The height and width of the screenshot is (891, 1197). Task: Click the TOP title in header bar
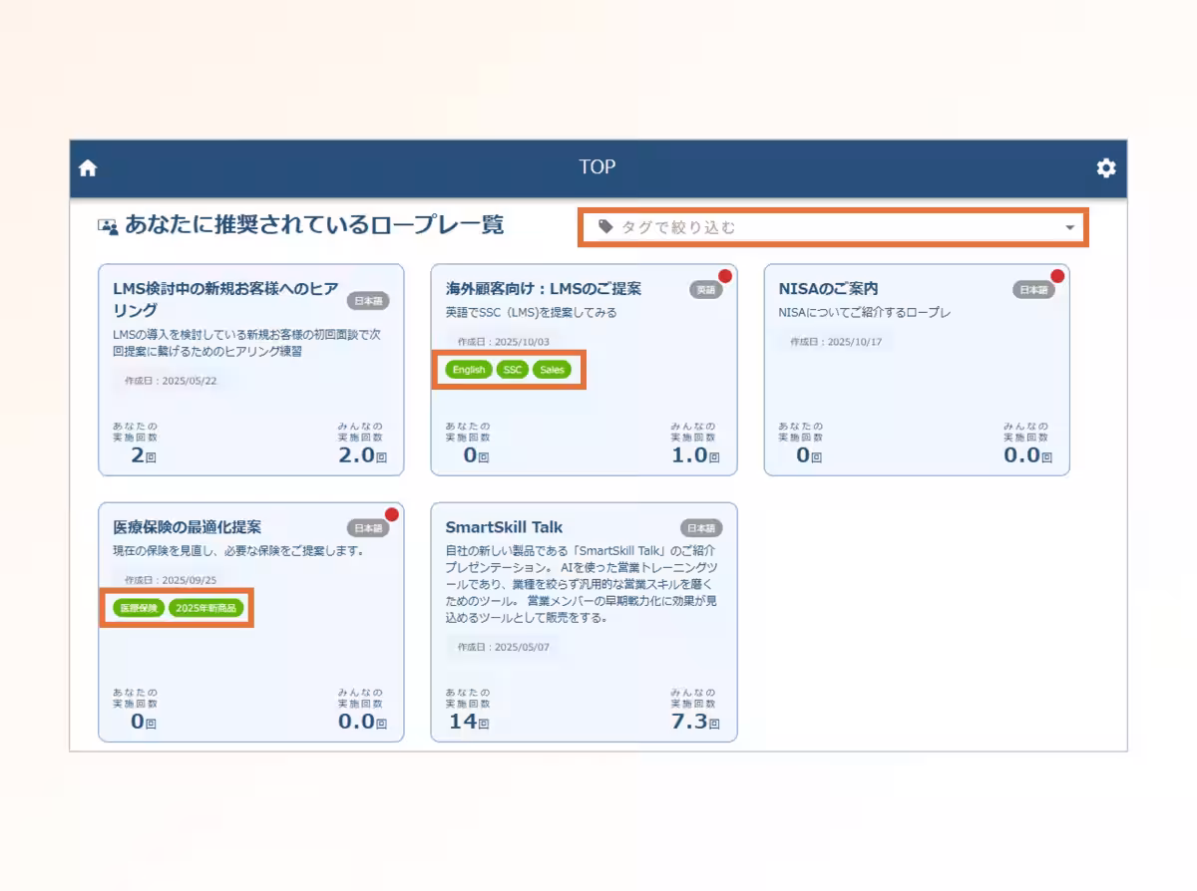point(597,167)
